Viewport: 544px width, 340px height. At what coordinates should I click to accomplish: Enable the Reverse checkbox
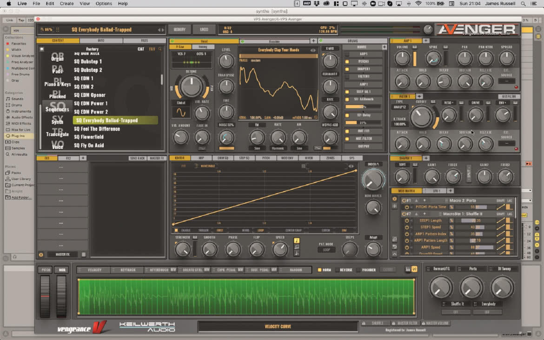pyautogui.click(x=337, y=270)
